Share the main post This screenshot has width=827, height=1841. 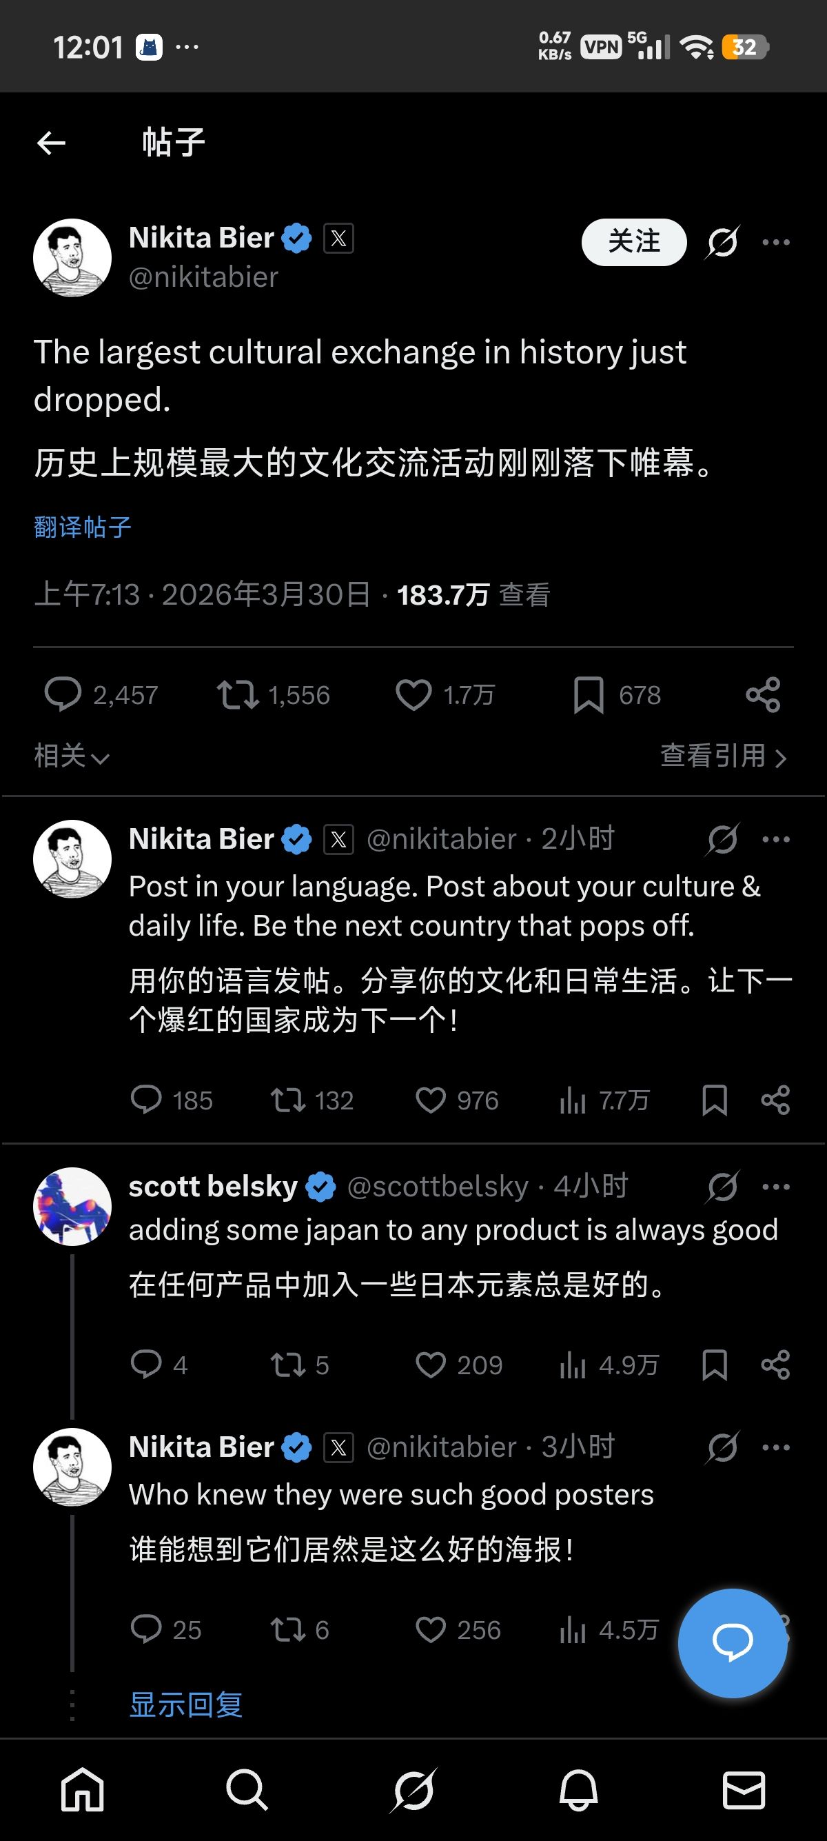point(763,694)
